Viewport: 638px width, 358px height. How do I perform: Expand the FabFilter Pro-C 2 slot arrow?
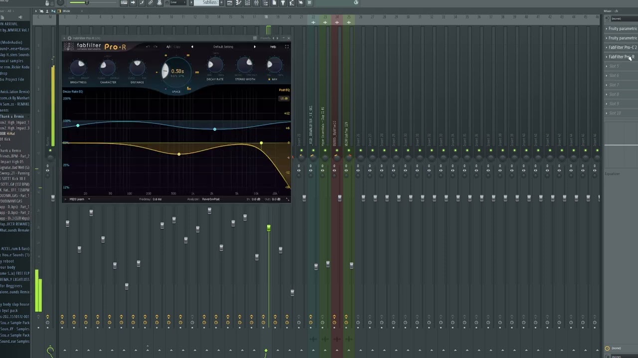(x=607, y=47)
